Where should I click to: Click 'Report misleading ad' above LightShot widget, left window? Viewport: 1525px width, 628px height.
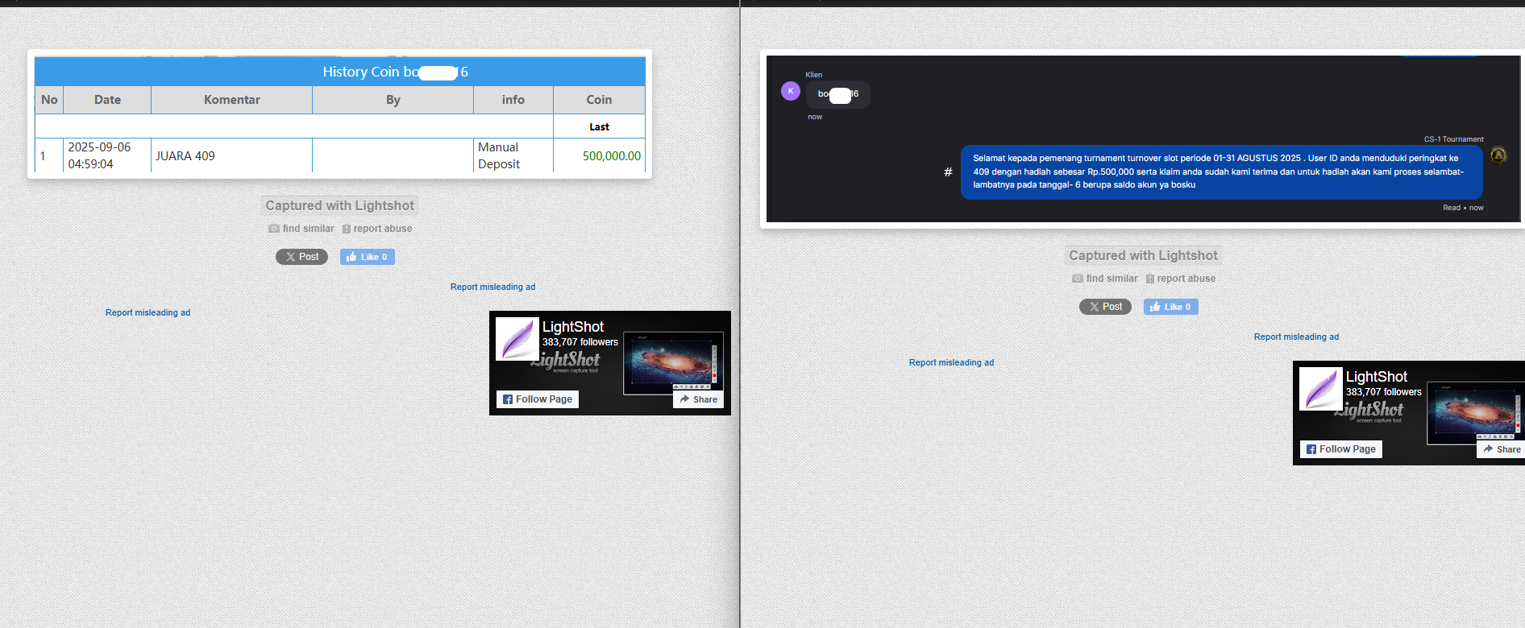tap(492, 287)
